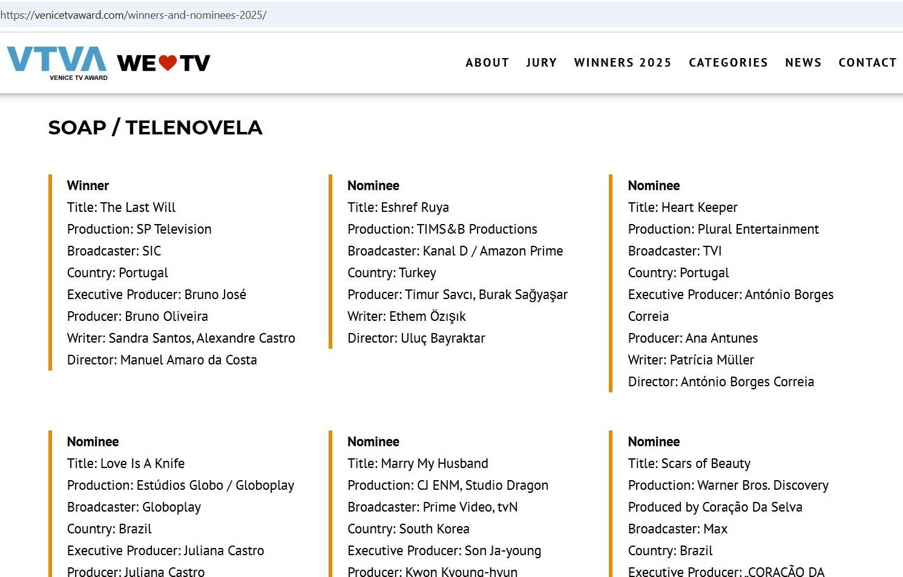The image size is (903, 577).
Task: Select the CATEGORIES navigation item
Action: pos(728,62)
